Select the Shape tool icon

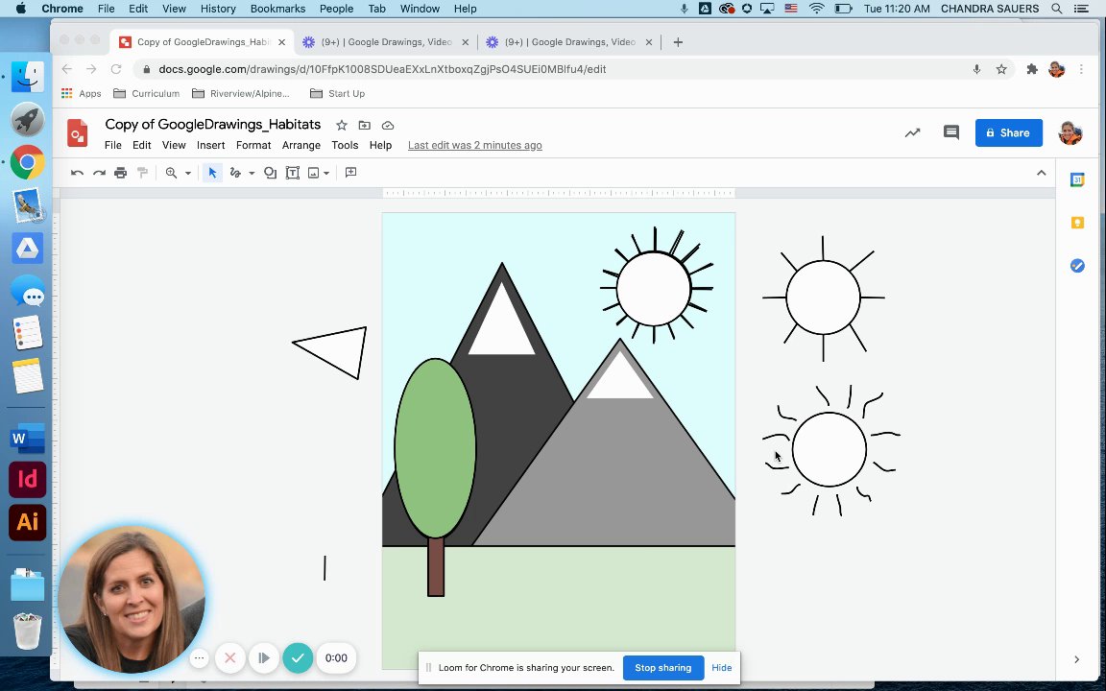pos(270,173)
